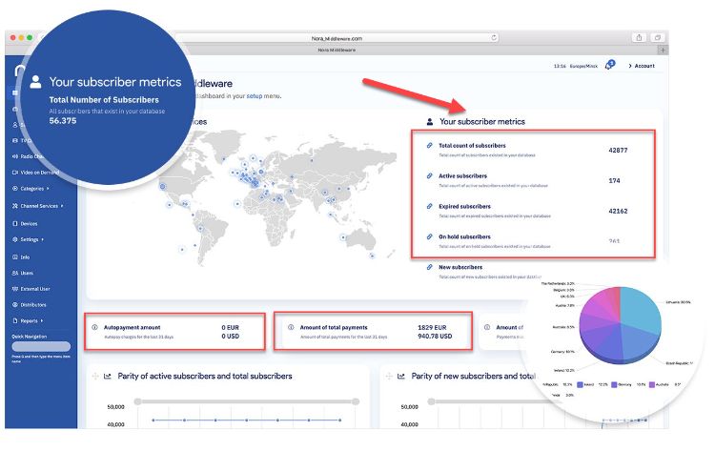Click the expired subscribers value 42162
This screenshot has height=451, width=715.
coord(618,211)
